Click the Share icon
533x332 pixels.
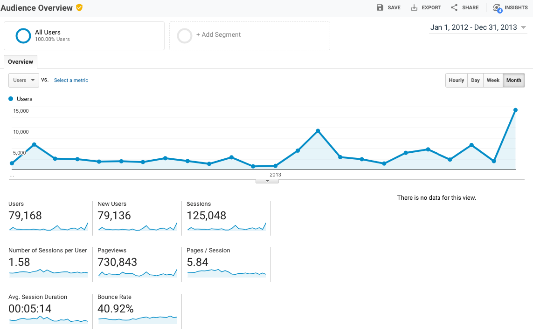pyautogui.click(x=454, y=7)
